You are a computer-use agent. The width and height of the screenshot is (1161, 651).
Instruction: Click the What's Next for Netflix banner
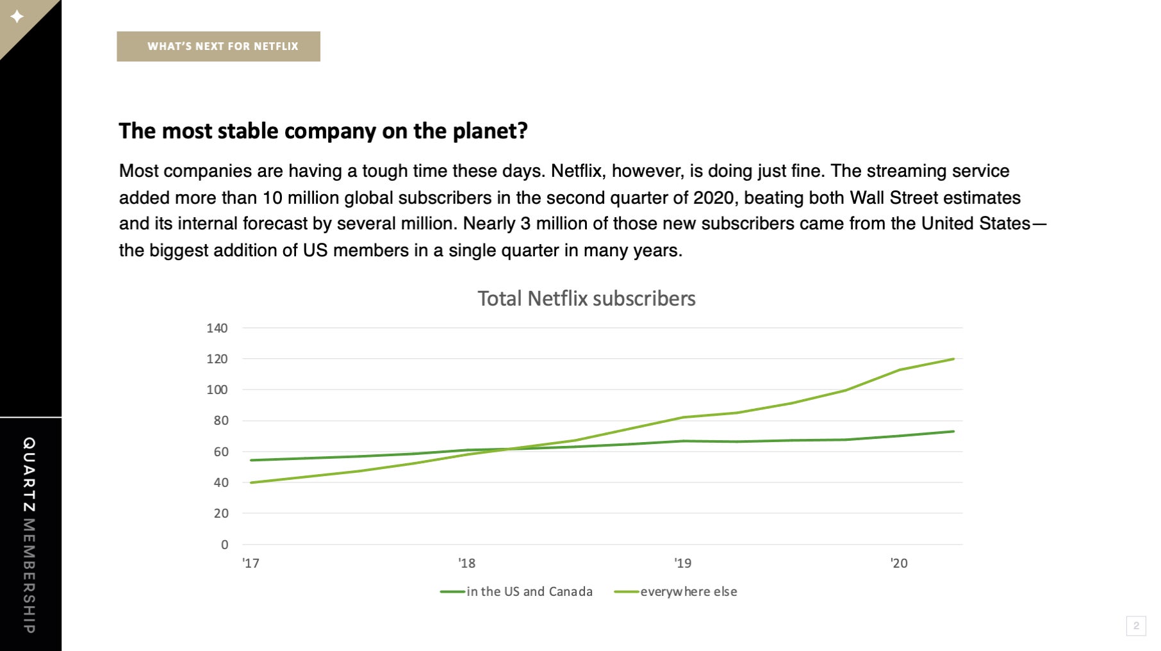[x=218, y=46]
